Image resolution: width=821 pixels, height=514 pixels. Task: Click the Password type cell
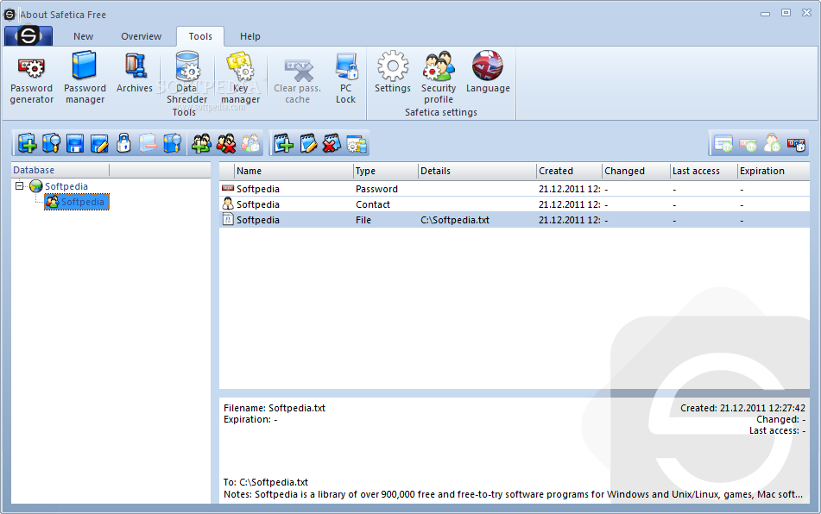(376, 189)
